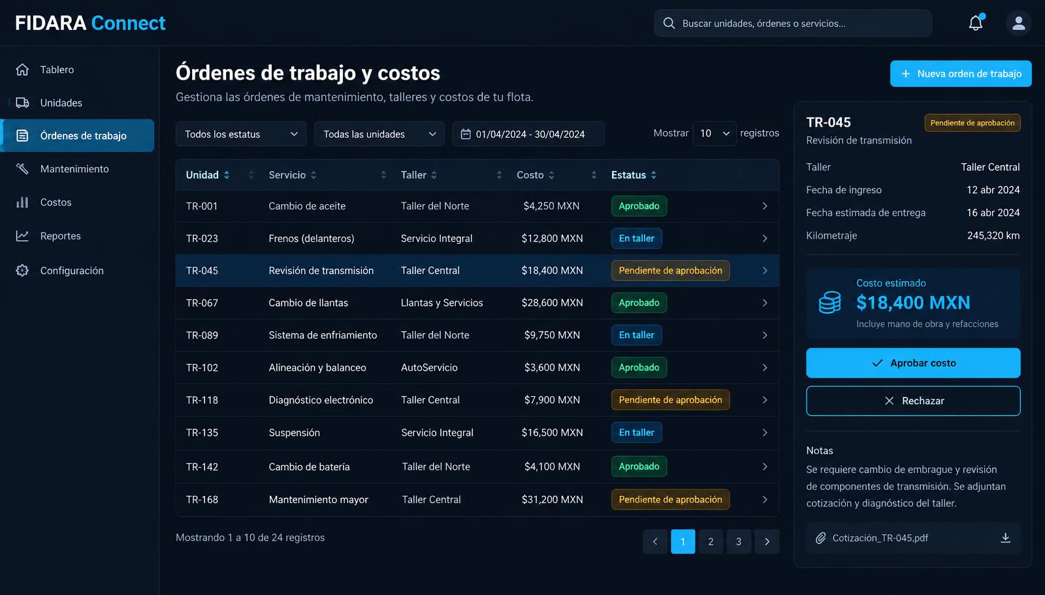Select the TR-118 Diagnóstico electrónico row
The width and height of the screenshot is (1045, 595).
pos(477,400)
